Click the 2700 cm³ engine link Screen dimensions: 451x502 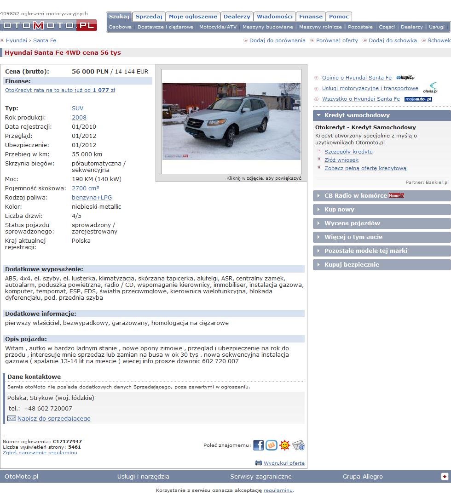(86, 188)
